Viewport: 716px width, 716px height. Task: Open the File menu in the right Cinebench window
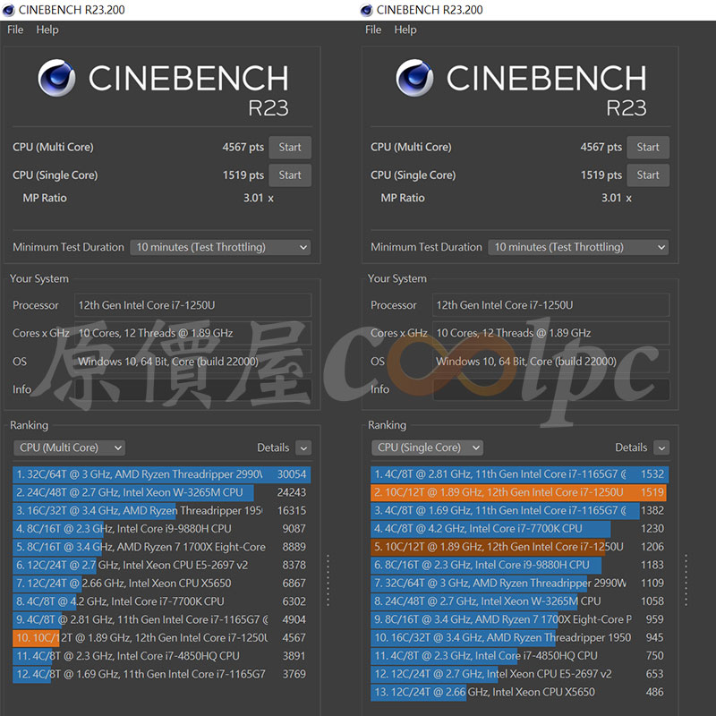[x=373, y=30]
